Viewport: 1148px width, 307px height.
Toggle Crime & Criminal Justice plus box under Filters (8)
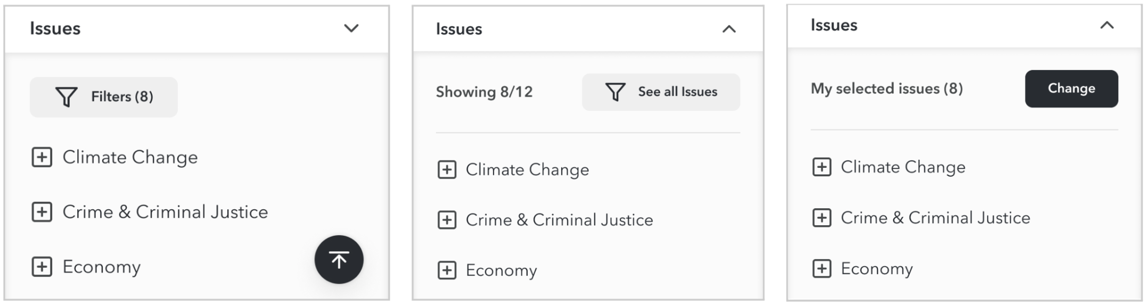(x=42, y=212)
